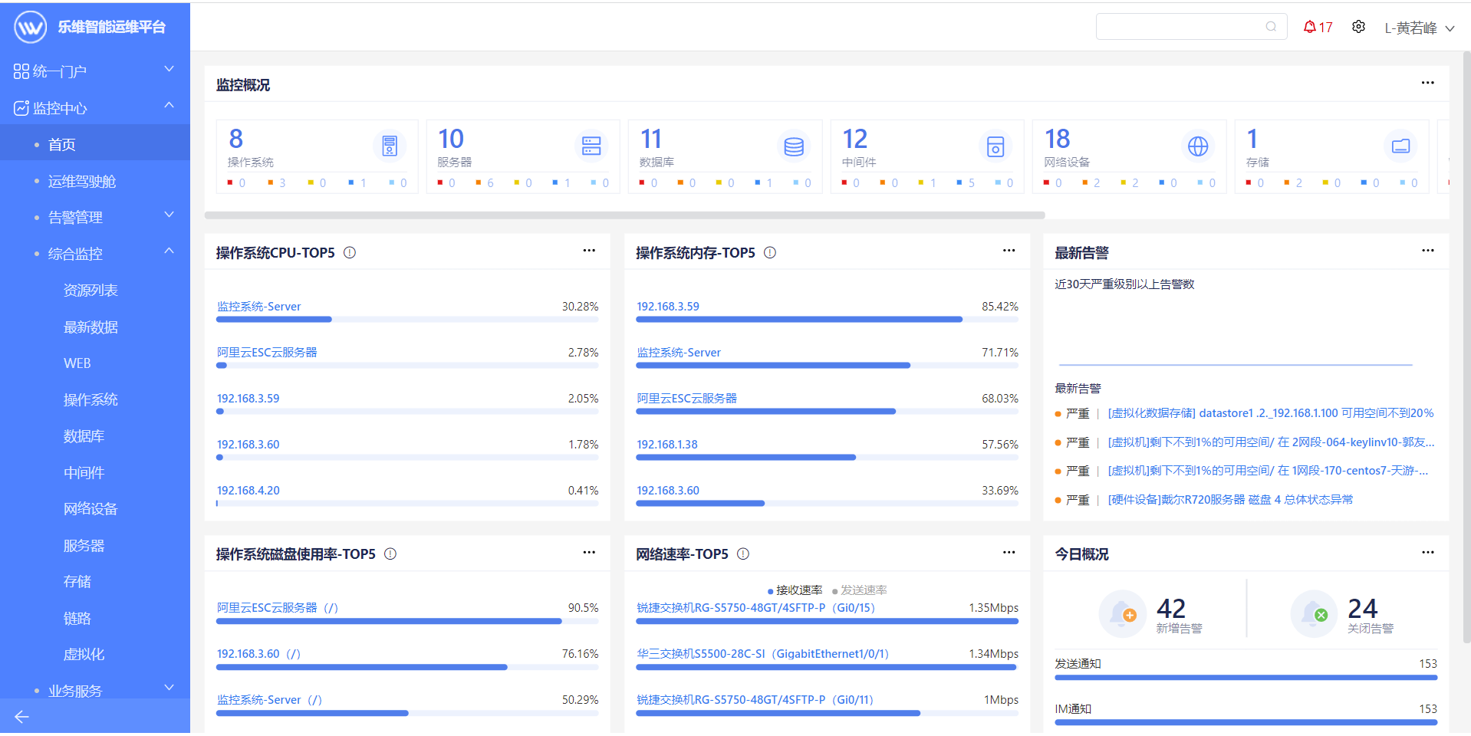Click the 网络设备 globe icon
This screenshot has height=736, width=1471.
pos(1198,146)
